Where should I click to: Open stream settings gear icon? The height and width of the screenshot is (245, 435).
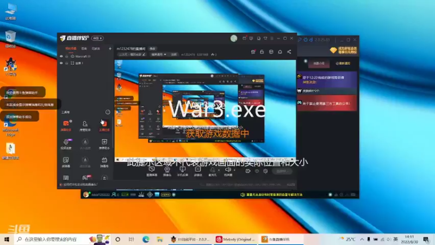[265, 171]
